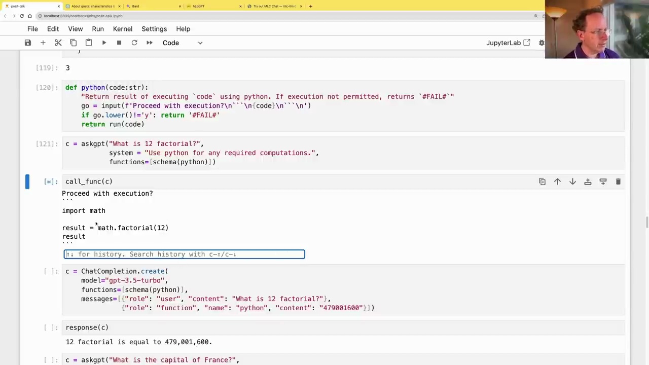This screenshot has height=365, width=649.
Task: Open the Run menu
Action: 98,29
